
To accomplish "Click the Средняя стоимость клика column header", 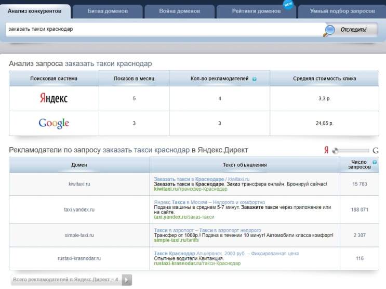I will tap(325, 78).
